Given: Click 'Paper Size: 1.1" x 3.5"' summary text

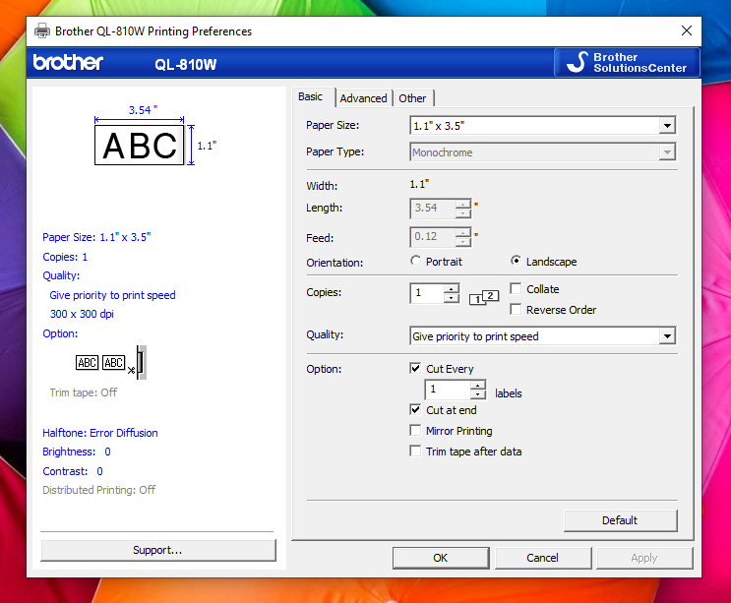Looking at the screenshot, I should 96,237.
